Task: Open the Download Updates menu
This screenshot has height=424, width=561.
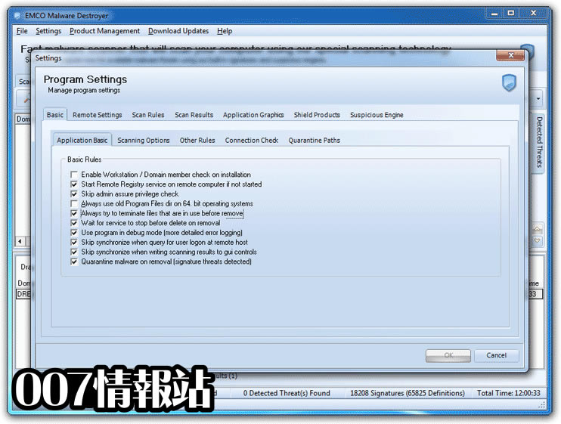Action: coord(178,31)
